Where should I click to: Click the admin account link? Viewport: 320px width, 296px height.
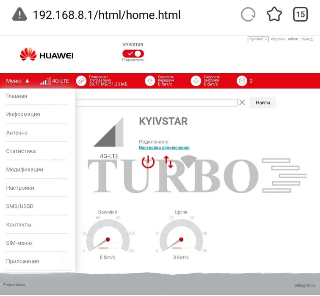(293, 39)
